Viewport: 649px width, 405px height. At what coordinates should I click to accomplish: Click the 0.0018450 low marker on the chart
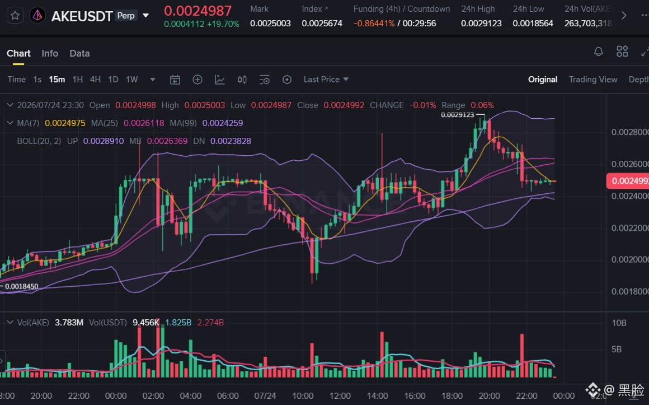tap(21, 286)
